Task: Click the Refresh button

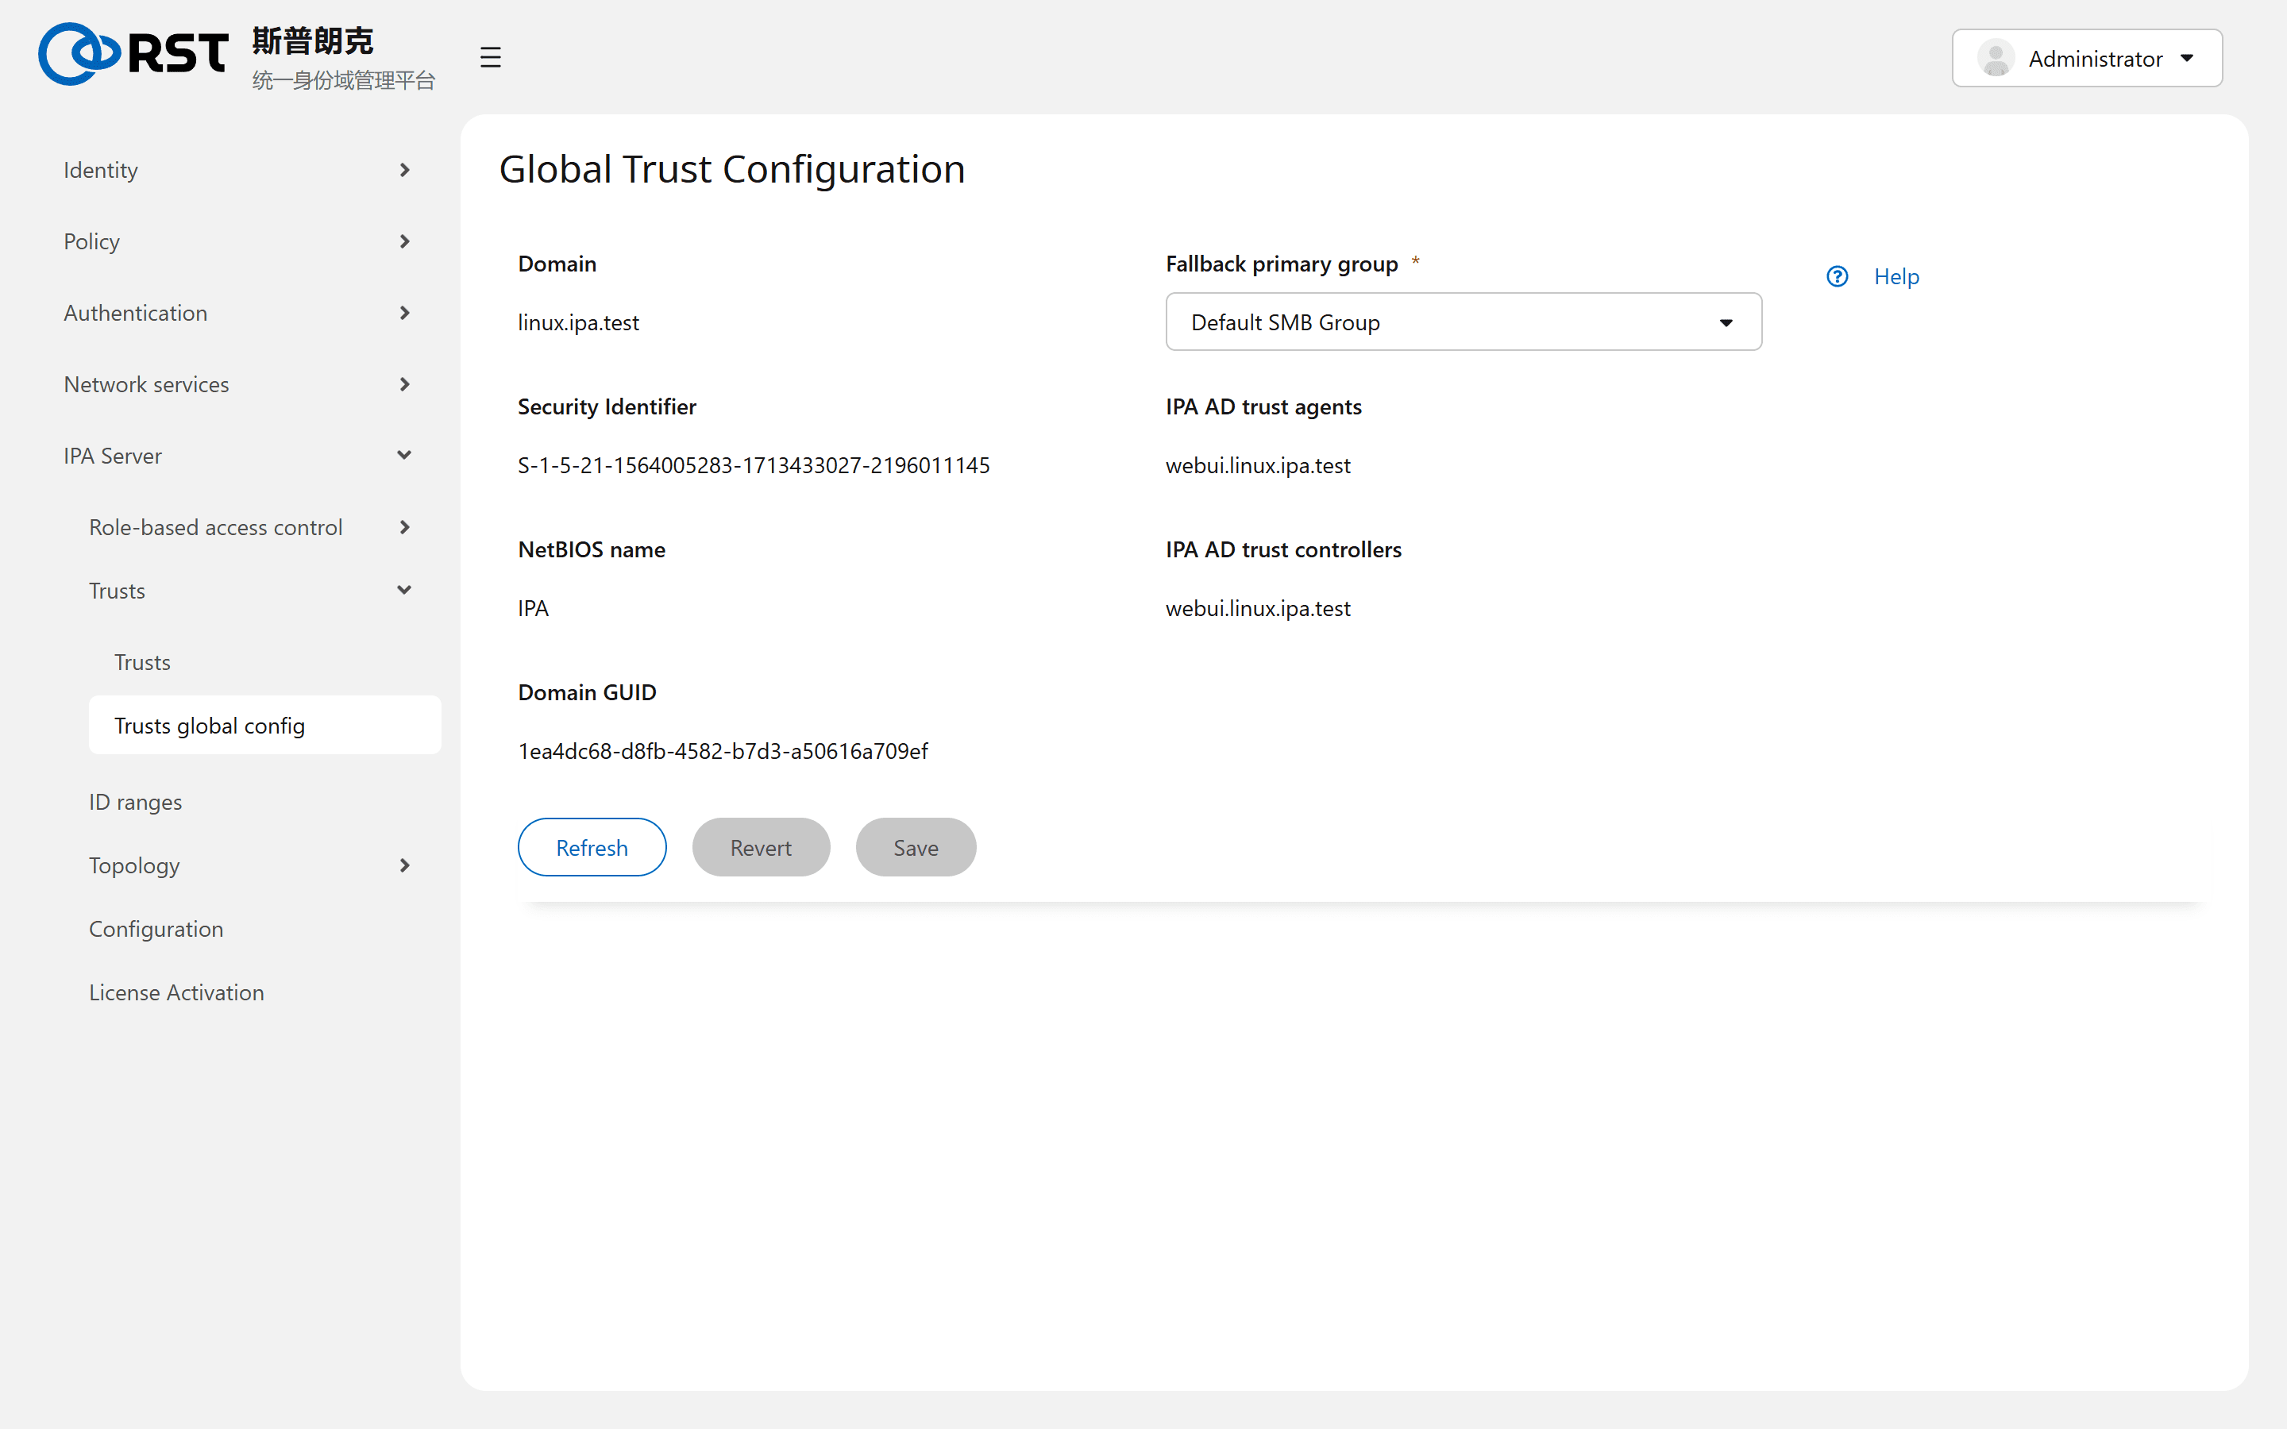Action: click(592, 848)
